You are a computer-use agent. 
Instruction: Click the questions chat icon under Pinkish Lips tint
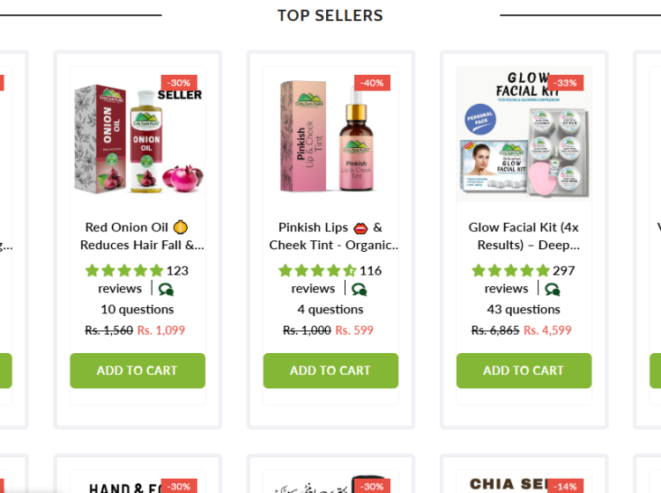[360, 290]
